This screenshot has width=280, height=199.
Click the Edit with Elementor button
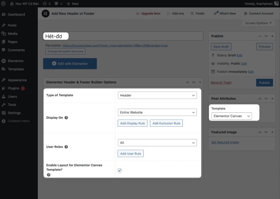[x=70, y=63]
